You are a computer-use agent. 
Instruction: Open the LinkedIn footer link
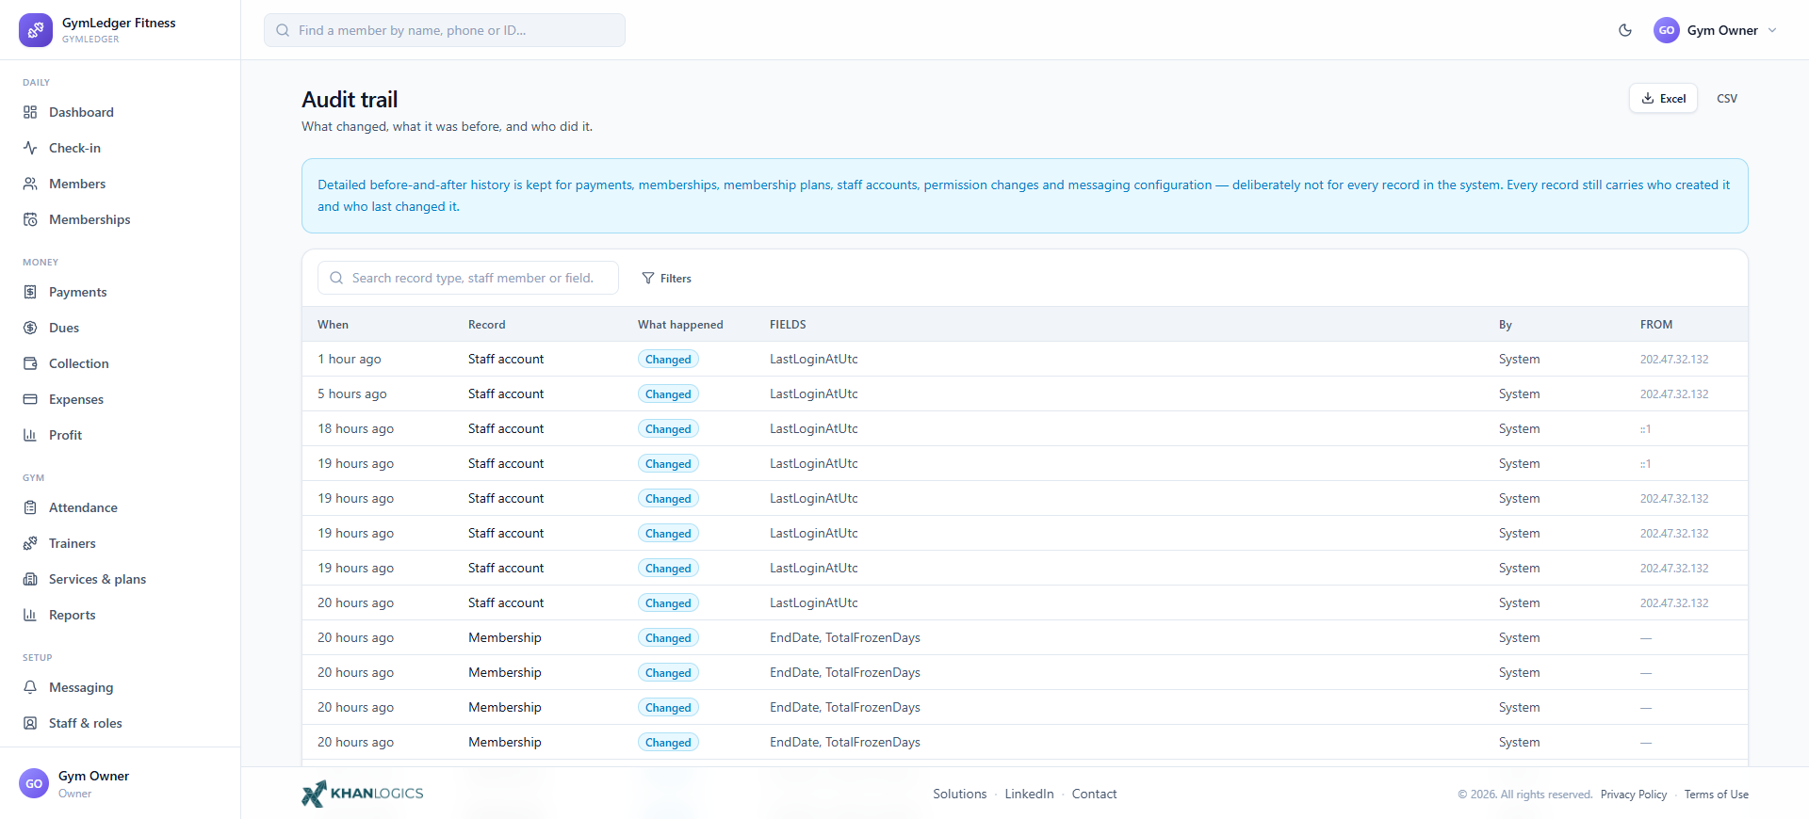click(x=1029, y=794)
